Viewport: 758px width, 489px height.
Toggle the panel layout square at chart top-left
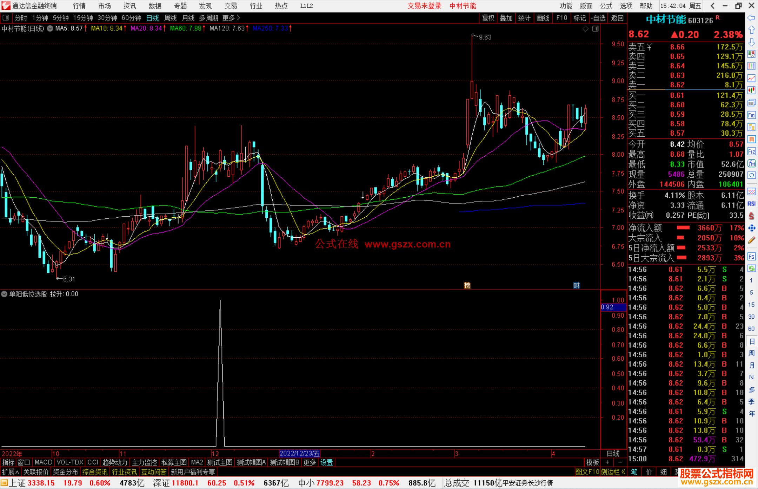coord(6,18)
